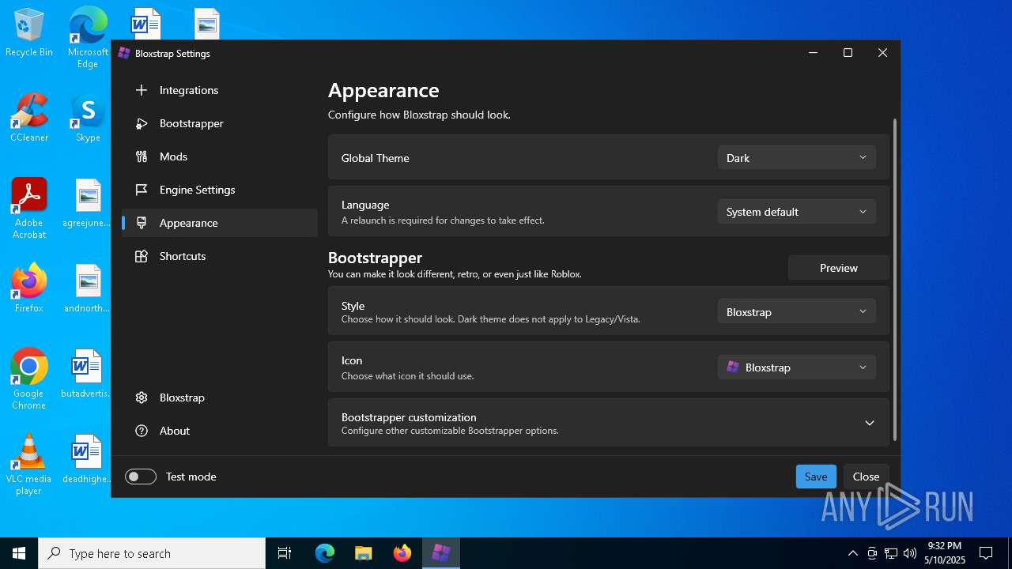
Task: Click the 'Test mode' label
Action: (x=191, y=477)
